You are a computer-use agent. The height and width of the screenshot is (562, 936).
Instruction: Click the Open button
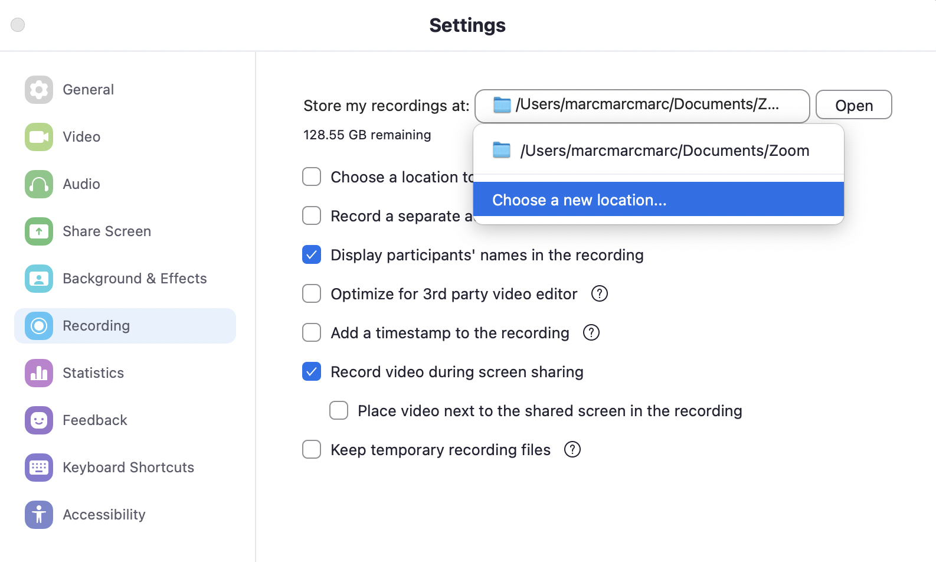[853, 105]
